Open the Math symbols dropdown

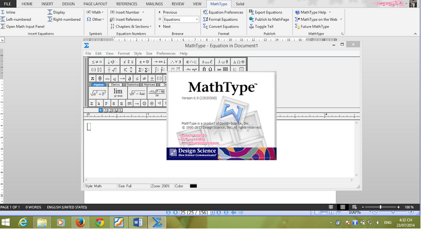point(95,12)
